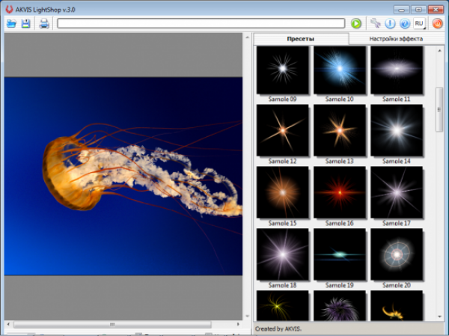Switch interface language with RU button
The width and height of the screenshot is (449, 336).
pos(420,24)
